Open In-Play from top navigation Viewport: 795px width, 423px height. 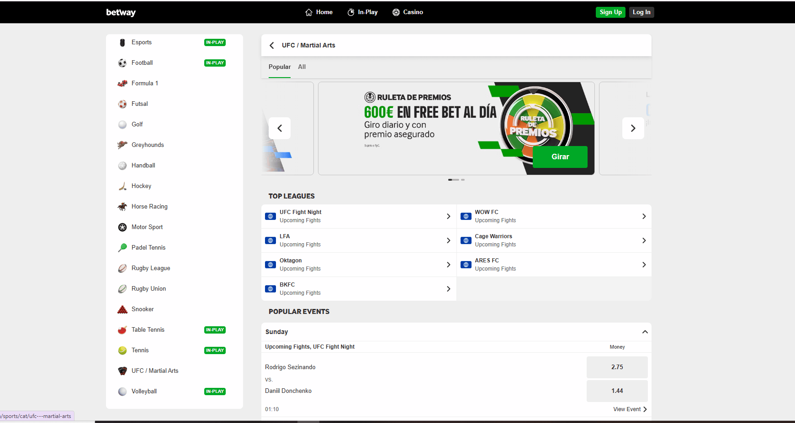pyautogui.click(x=363, y=12)
